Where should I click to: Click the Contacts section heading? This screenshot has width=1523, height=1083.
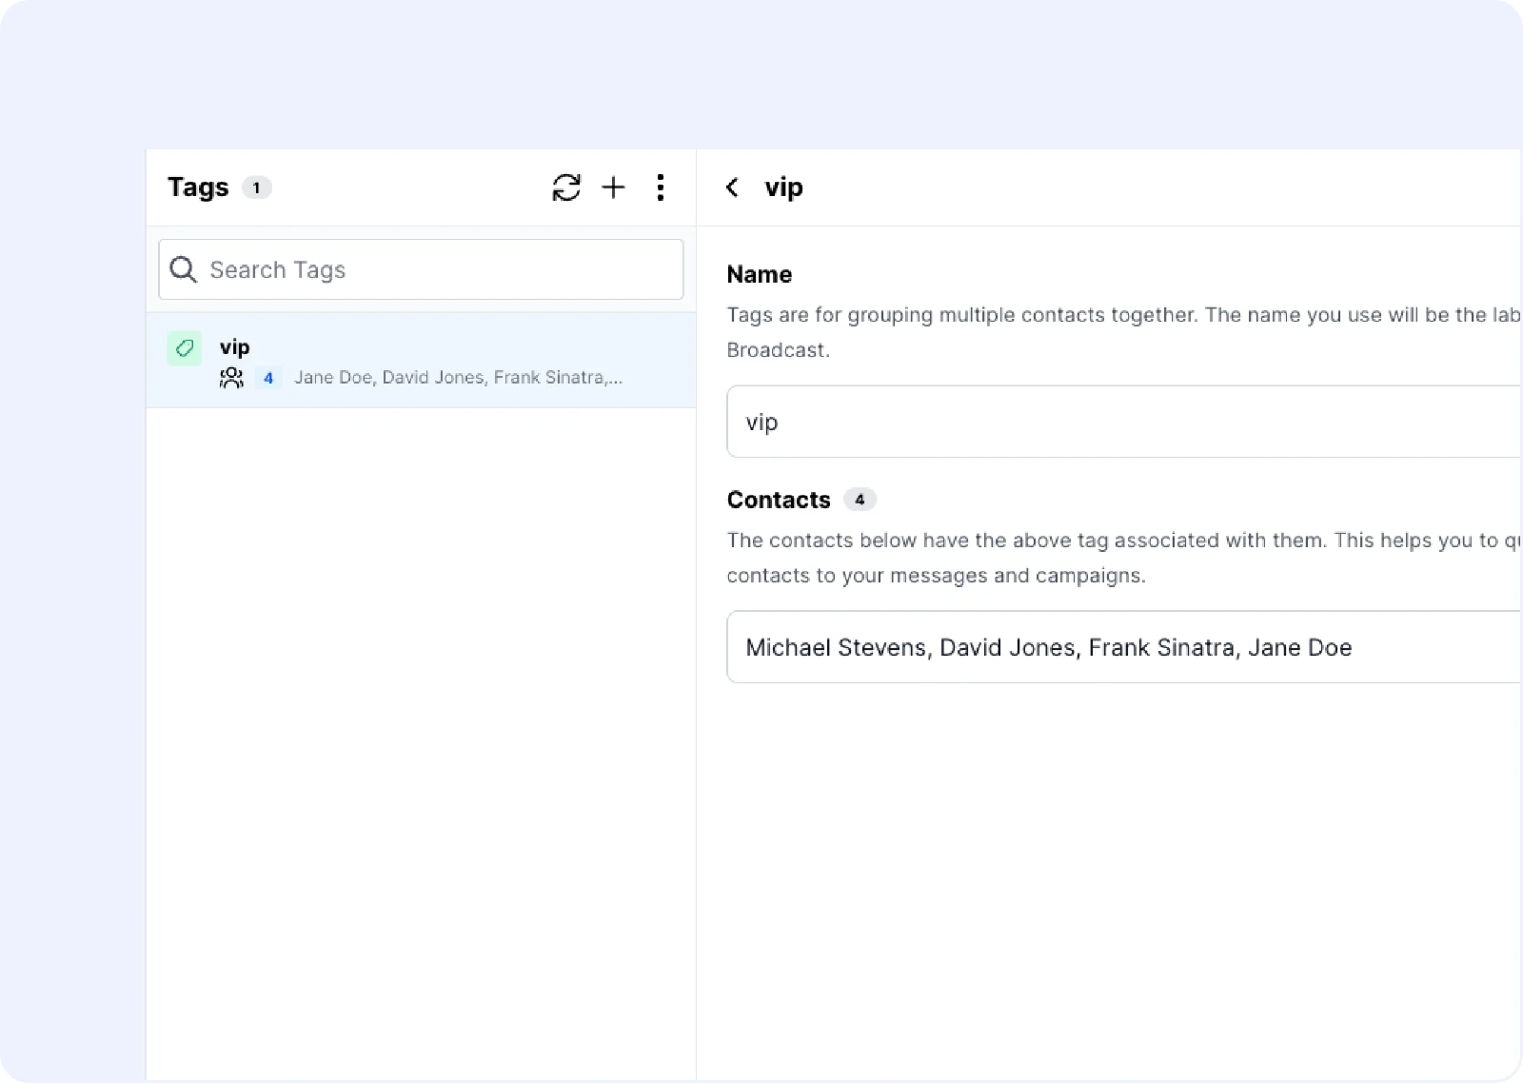point(779,500)
